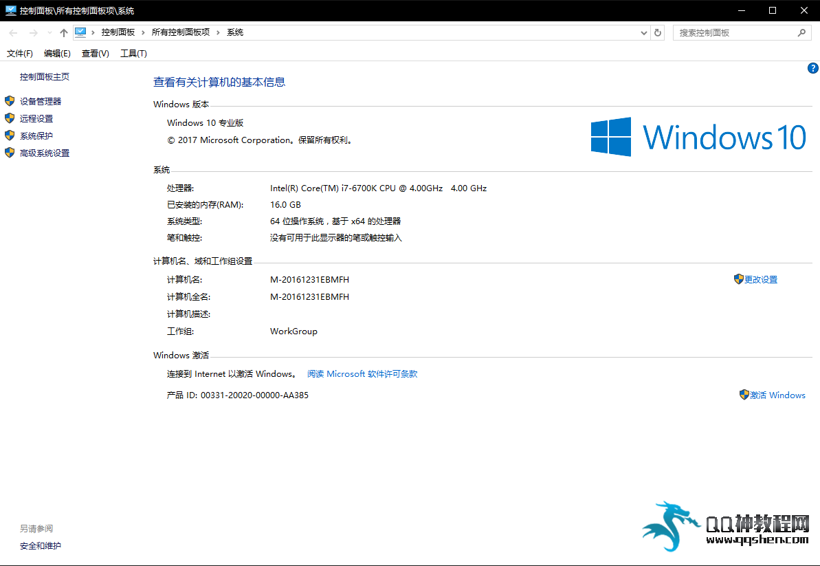820x566 pixels.
Task: Click the Back navigation arrow
Action: (x=14, y=33)
